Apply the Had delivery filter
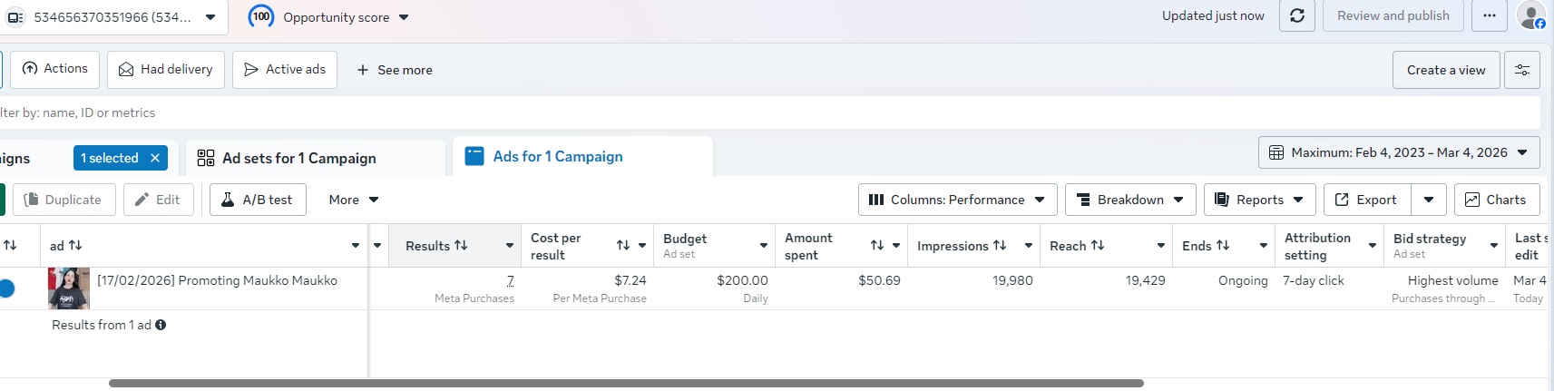This screenshot has height=391, width=1554. (x=166, y=70)
